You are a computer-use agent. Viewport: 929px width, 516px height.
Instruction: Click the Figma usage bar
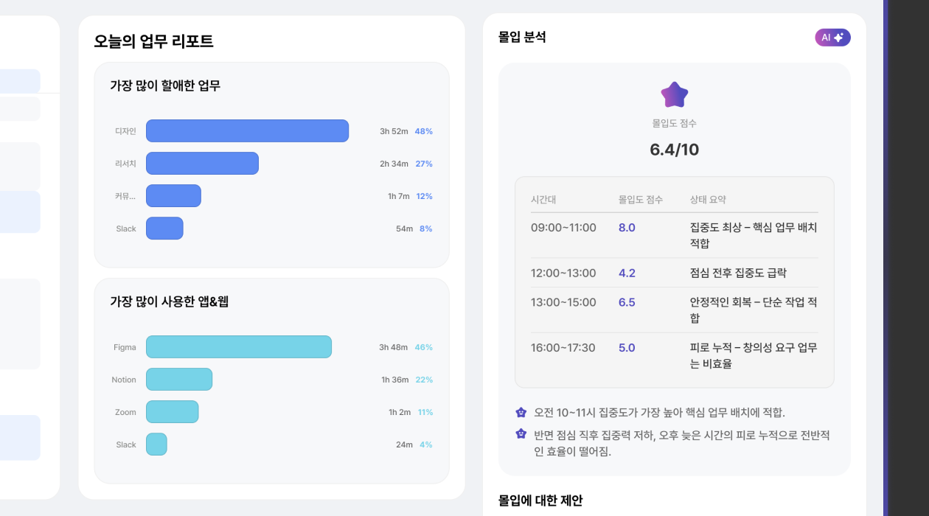238,347
